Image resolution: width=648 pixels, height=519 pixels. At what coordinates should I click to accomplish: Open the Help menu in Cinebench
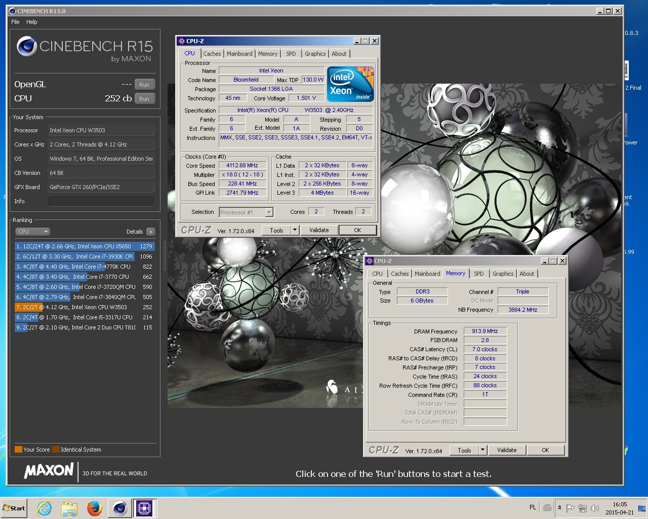[x=32, y=22]
